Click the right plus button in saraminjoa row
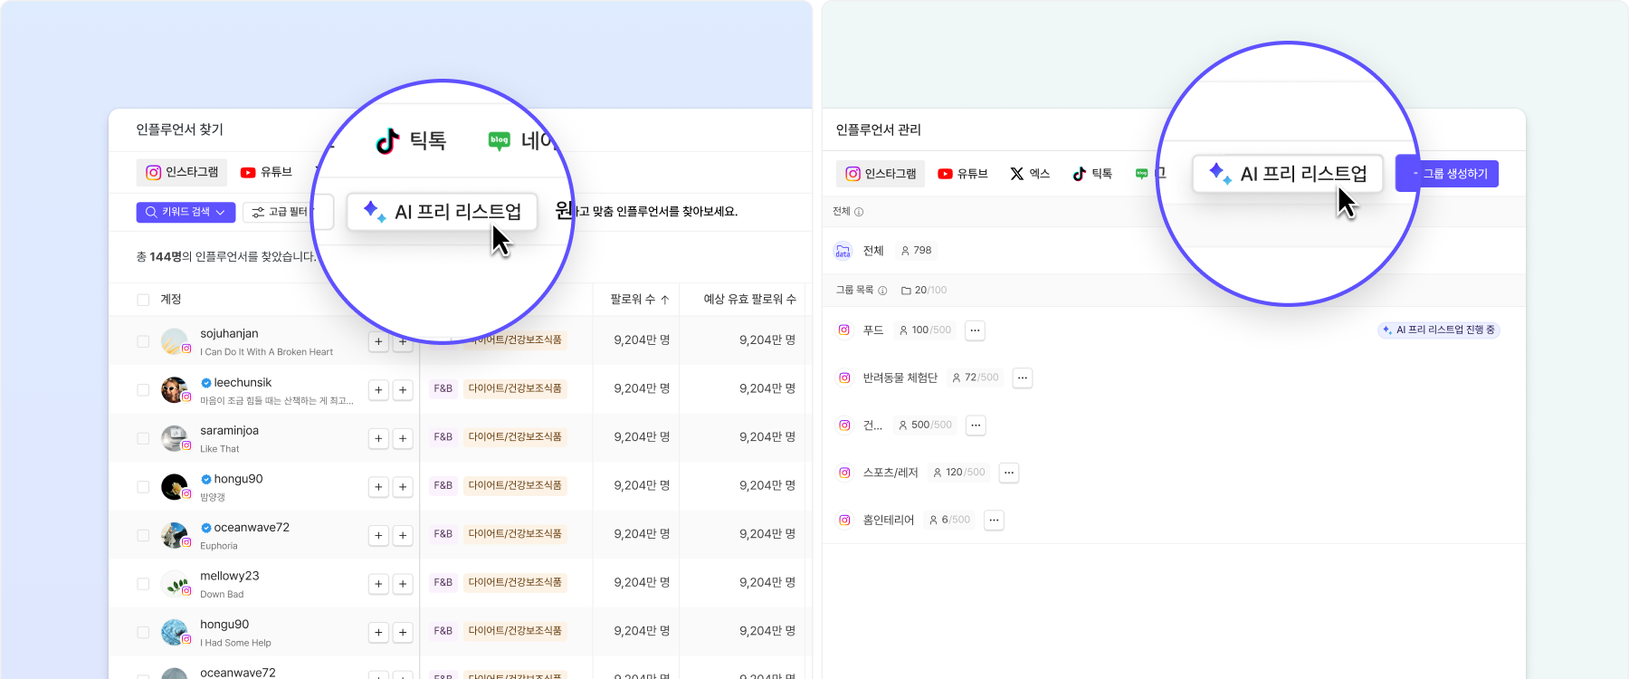Viewport: 1629px width, 679px height. tap(403, 438)
